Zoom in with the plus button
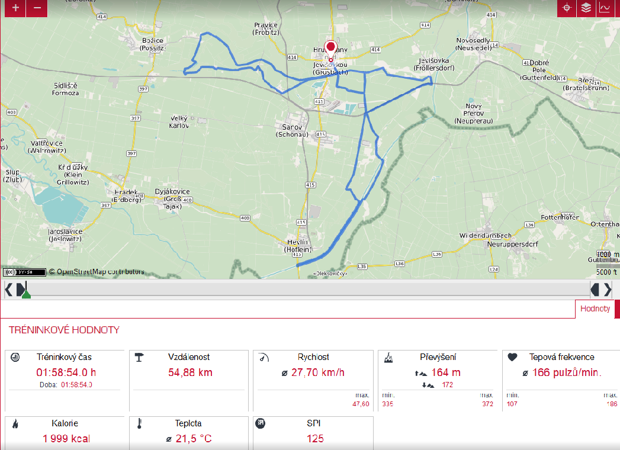 (x=15, y=8)
